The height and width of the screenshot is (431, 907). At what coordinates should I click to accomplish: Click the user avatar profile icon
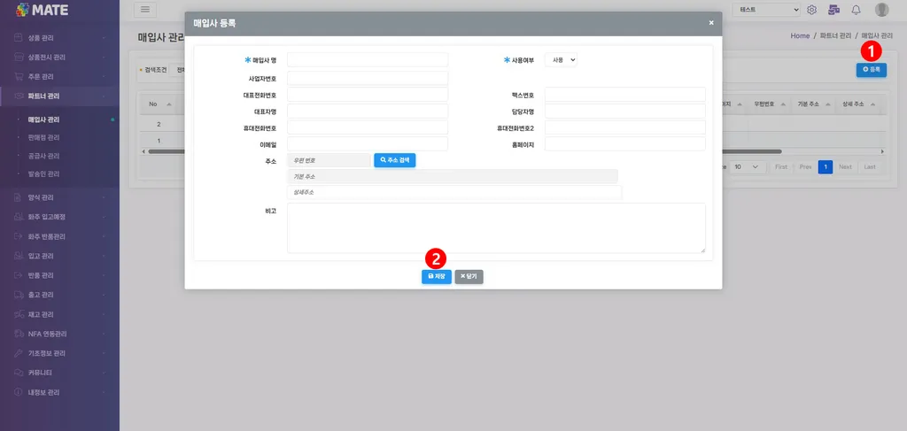881,10
